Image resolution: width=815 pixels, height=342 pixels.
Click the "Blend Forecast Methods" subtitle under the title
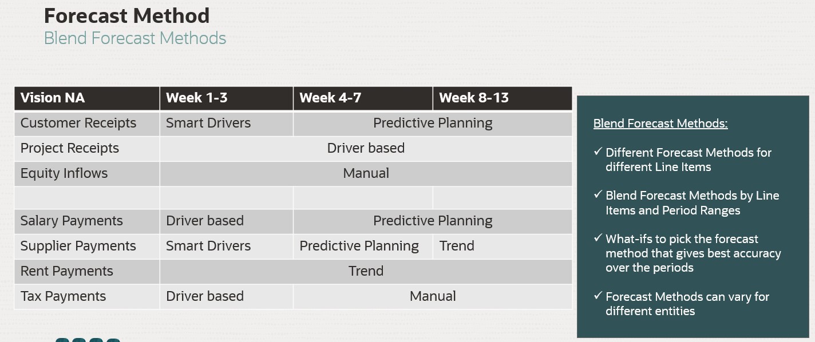tap(135, 38)
